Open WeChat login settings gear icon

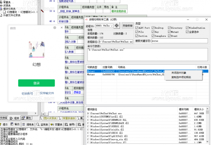[x=55, y=28]
